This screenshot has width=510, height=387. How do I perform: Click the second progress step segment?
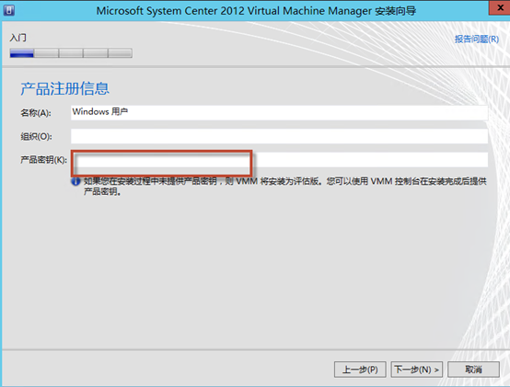tap(46, 53)
